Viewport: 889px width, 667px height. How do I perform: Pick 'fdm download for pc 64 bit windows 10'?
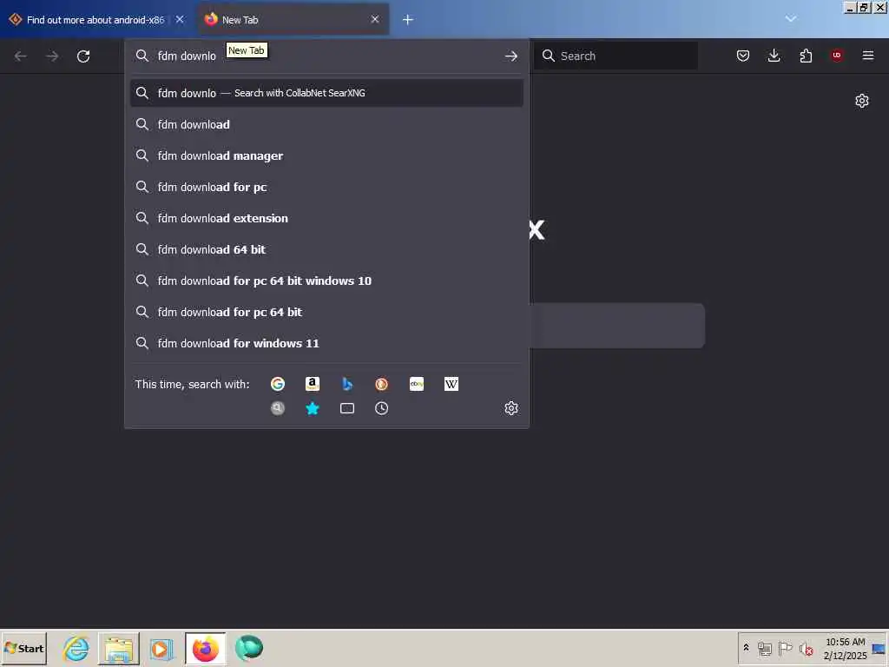(326, 281)
